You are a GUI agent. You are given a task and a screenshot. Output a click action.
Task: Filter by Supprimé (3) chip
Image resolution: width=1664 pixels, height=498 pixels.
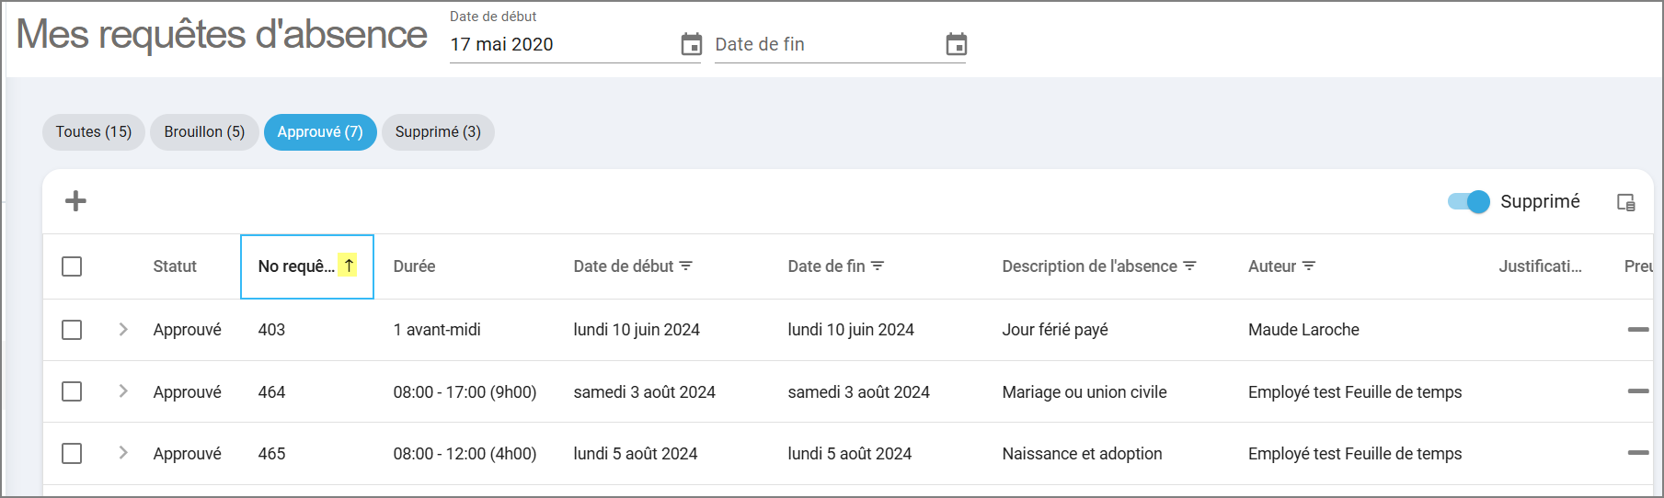(438, 132)
